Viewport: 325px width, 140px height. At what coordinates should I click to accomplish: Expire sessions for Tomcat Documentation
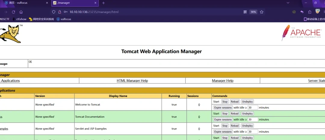coord(223,120)
